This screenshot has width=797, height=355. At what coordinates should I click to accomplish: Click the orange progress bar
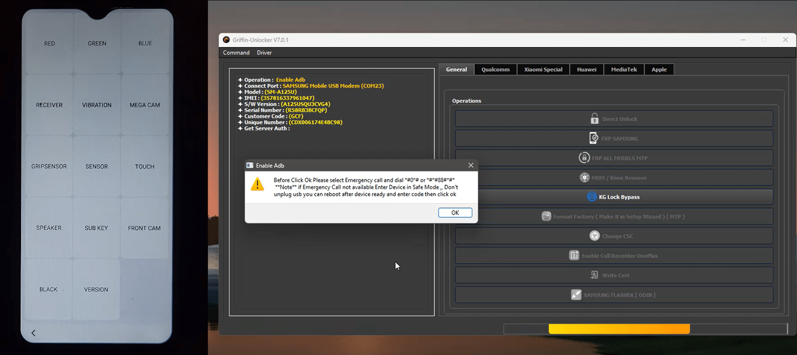[619, 329]
